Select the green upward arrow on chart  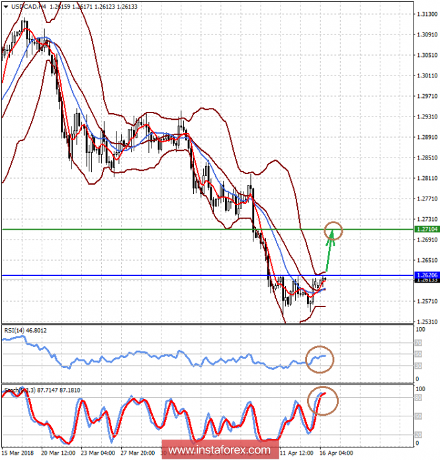(330, 252)
